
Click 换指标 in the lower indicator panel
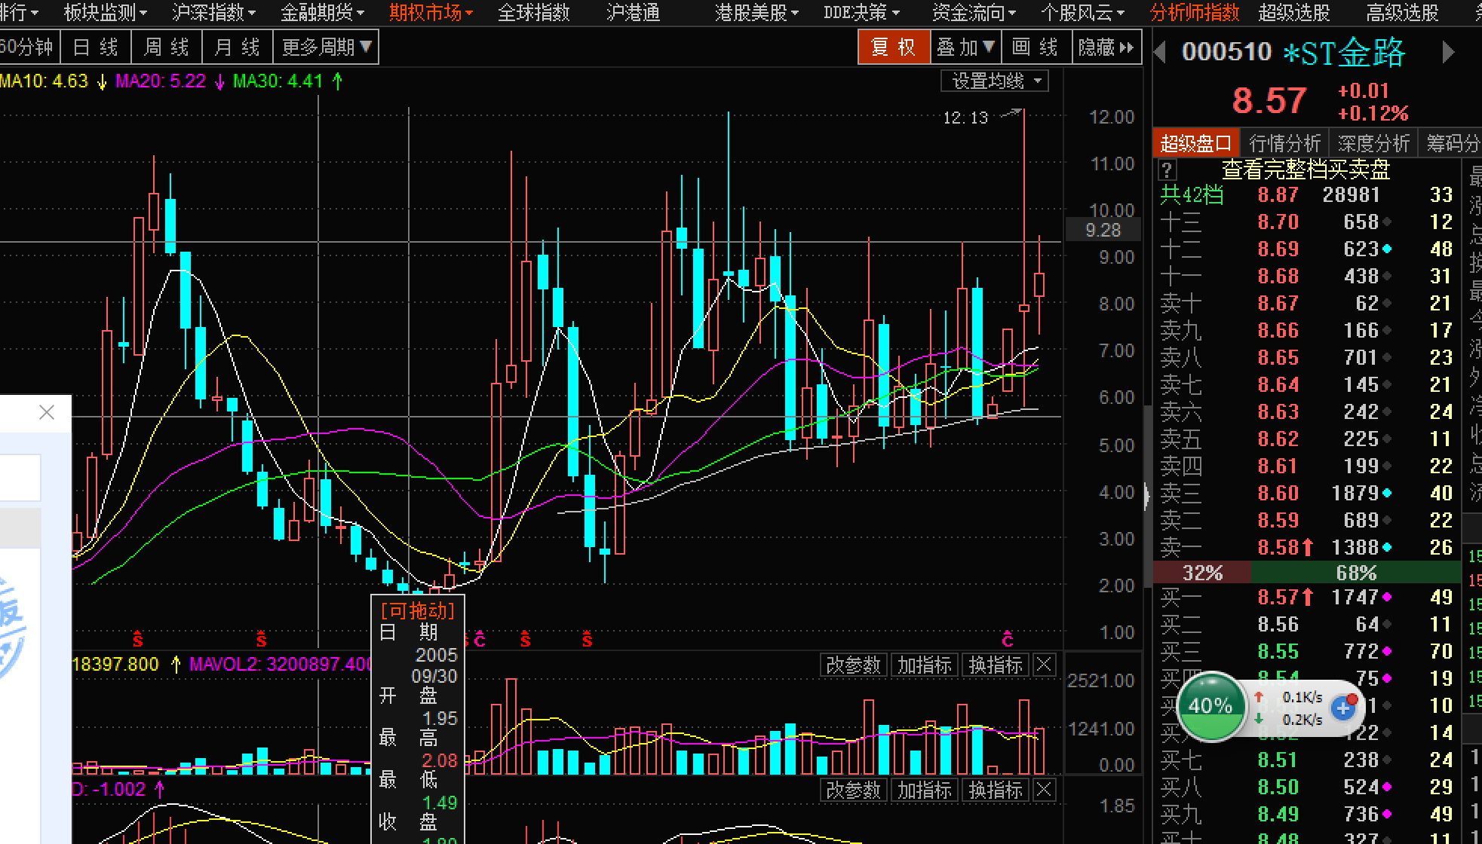click(996, 790)
